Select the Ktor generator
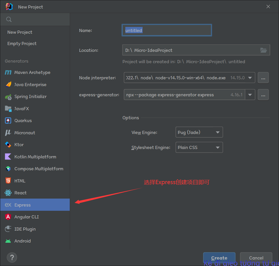The image size is (279, 266). pos(35,144)
